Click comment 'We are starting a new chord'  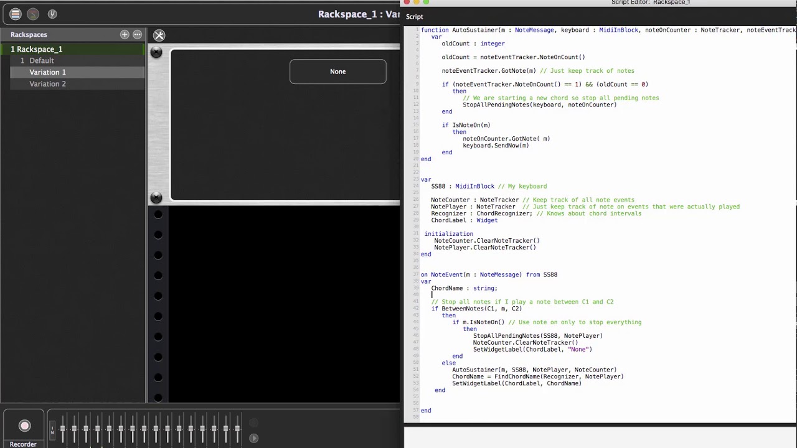tap(560, 98)
